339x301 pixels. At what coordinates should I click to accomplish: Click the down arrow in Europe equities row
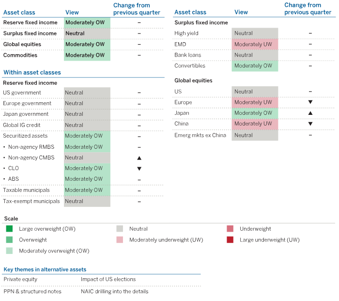pyautogui.click(x=310, y=102)
